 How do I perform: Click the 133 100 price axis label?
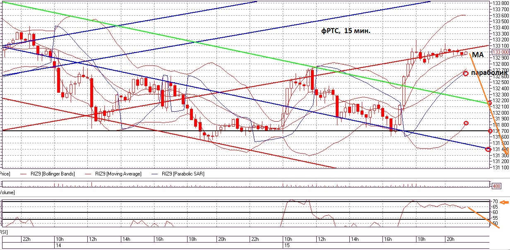(500, 46)
